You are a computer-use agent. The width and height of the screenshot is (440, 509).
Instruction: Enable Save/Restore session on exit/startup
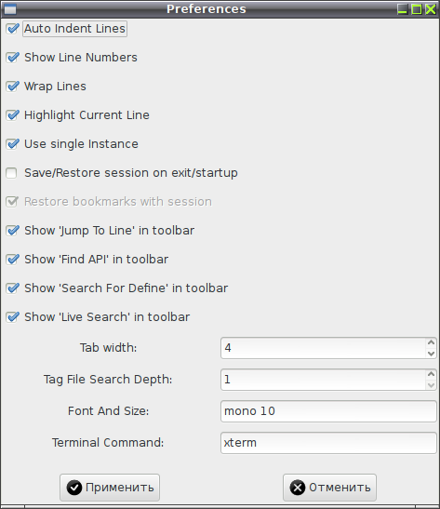point(12,173)
